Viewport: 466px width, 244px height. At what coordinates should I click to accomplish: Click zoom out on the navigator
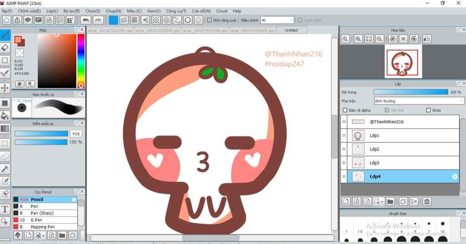[379, 39]
